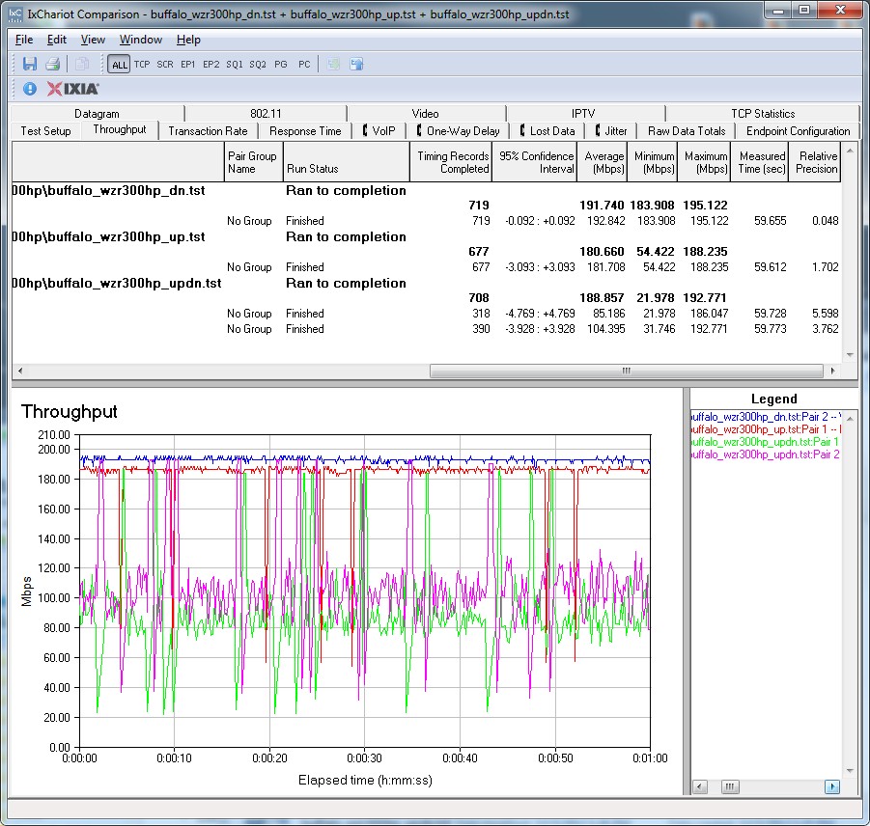This screenshot has width=870, height=826.
Task: Click Measured Time (sec) column header
Action: 760,162
